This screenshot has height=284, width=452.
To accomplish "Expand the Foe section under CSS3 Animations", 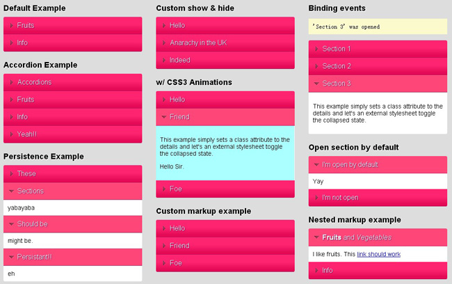I will pyautogui.click(x=177, y=189).
